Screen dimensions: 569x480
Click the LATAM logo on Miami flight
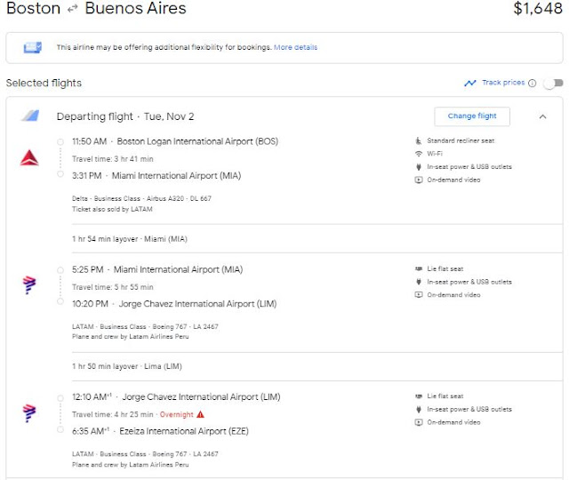pos(29,284)
